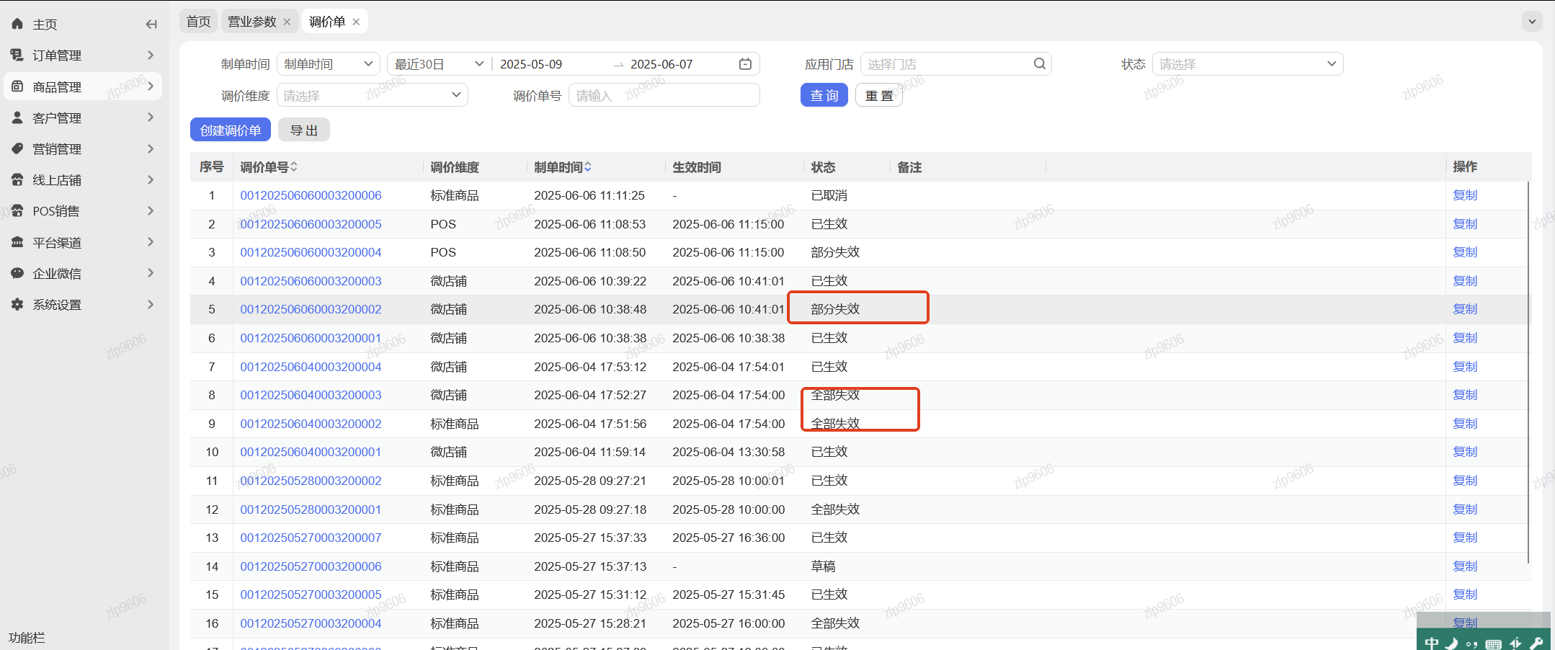This screenshot has height=650, width=1555.
Task: Click the 创建调价单 button
Action: tap(231, 130)
